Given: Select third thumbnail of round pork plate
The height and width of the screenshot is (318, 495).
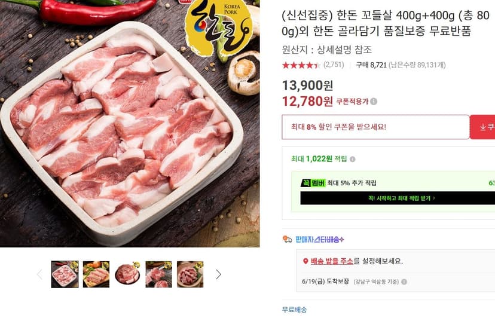Looking at the screenshot, I should [127, 274].
